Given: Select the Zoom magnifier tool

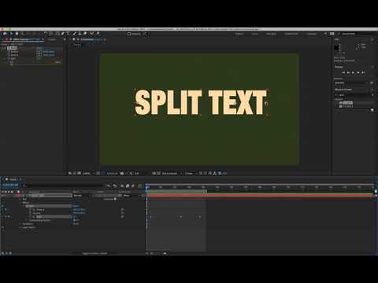Looking at the screenshot, I should [22, 34].
